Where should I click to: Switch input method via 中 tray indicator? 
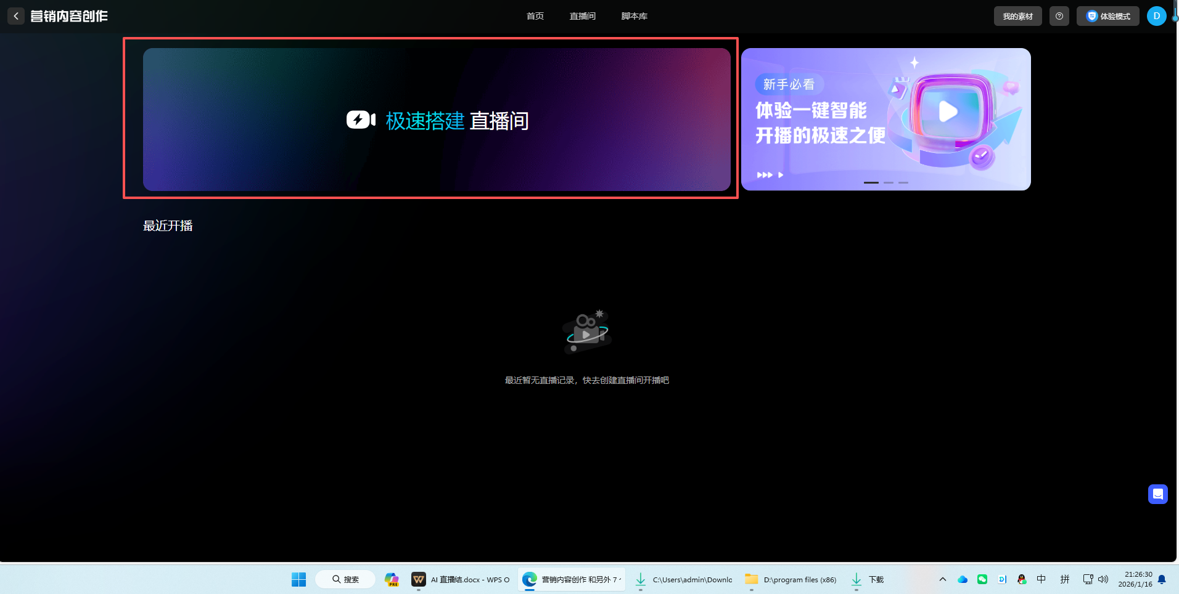1040,579
